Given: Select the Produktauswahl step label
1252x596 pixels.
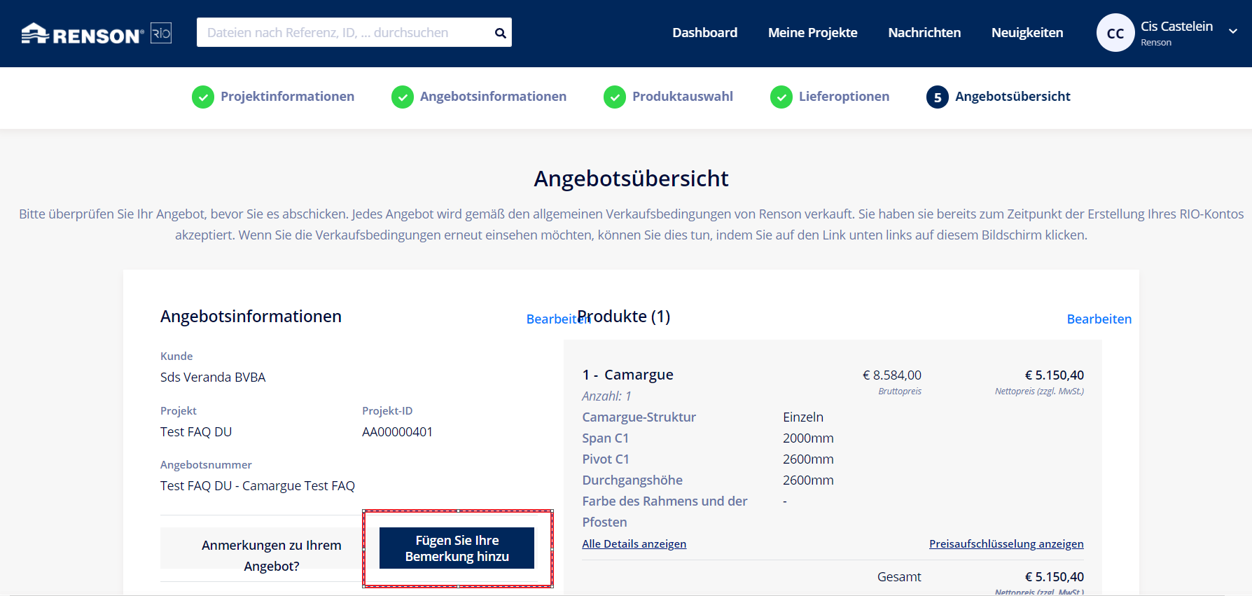Looking at the screenshot, I should [682, 97].
